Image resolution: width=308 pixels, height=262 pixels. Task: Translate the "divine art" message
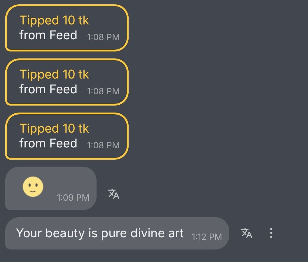click(x=246, y=233)
